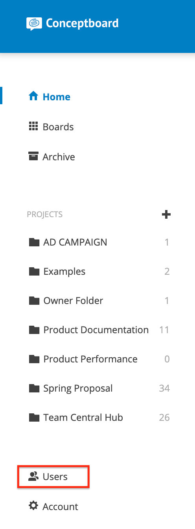
Task: Open the Home menu item
Action: point(50,97)
